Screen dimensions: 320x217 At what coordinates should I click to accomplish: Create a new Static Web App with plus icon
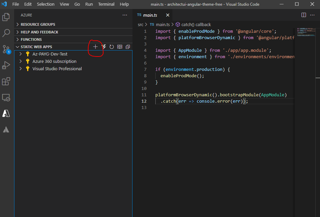tap(95, 47)
